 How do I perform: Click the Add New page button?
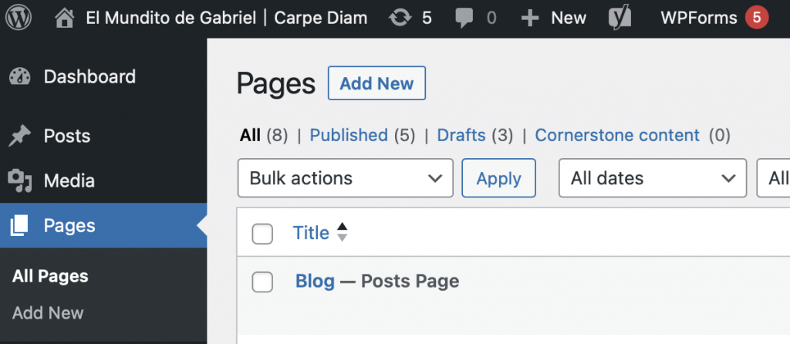(376, 83)
